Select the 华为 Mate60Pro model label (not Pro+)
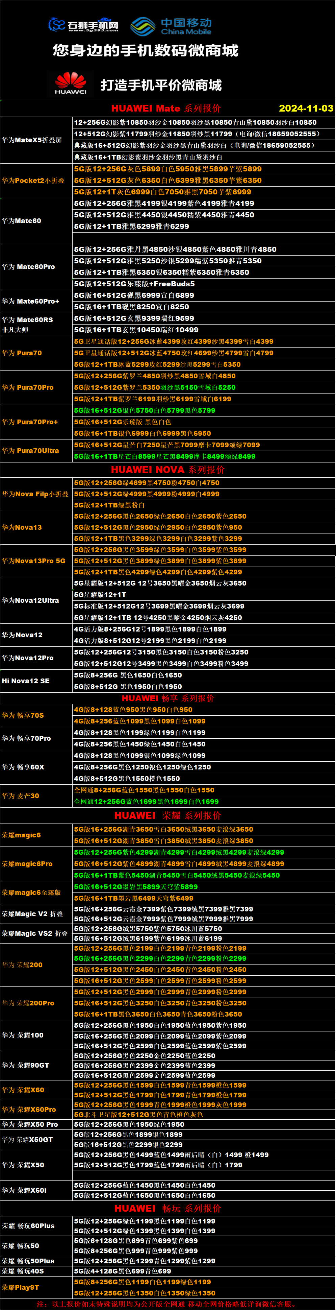The image size is (336, 1310). (x=28, y=266)
